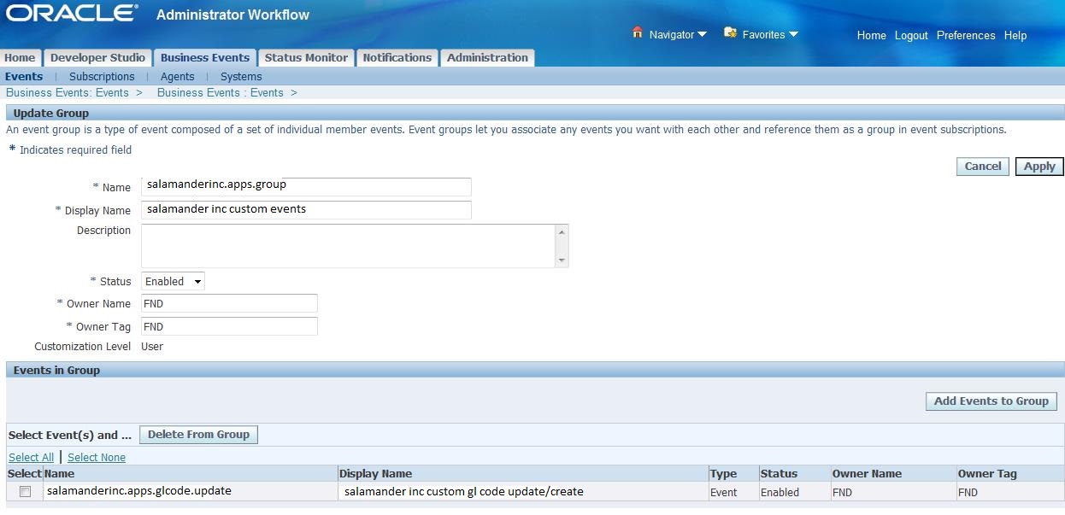Expand the Favorites dropdown arrow

click(x=793, y=35)
